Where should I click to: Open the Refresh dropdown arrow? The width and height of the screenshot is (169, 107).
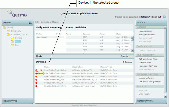point(150,17)
